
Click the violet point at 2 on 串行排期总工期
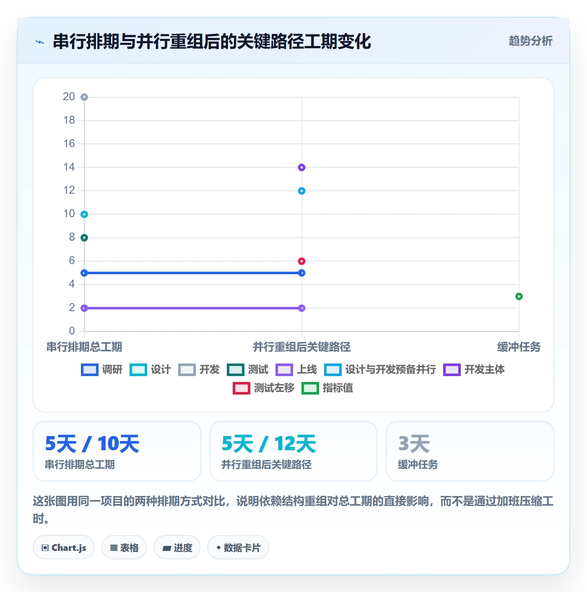tap(84, 308)
